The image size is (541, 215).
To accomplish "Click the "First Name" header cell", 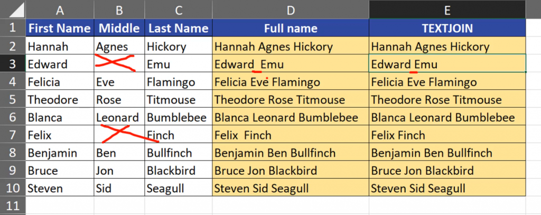I will 60,28.
